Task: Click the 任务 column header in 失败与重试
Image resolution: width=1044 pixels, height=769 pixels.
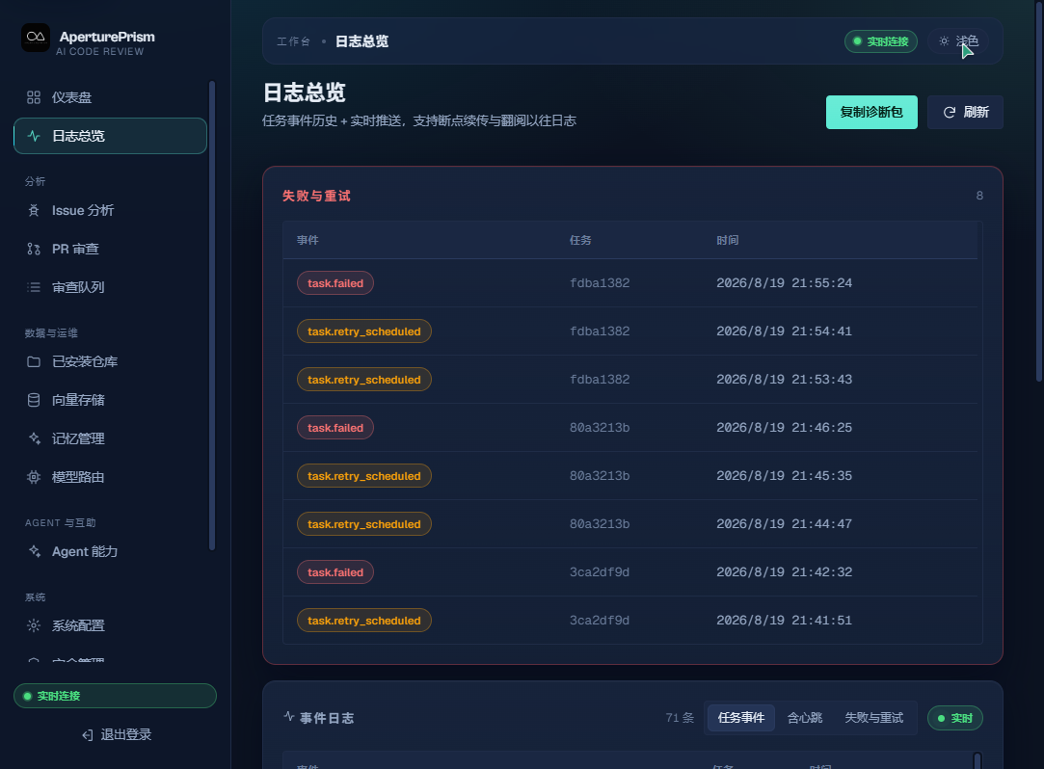Action: tap(580, 240)
